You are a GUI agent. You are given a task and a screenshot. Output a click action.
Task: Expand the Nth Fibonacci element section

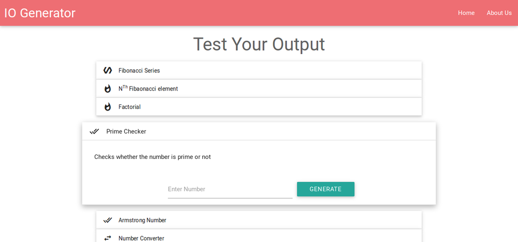tap(259, 89)
